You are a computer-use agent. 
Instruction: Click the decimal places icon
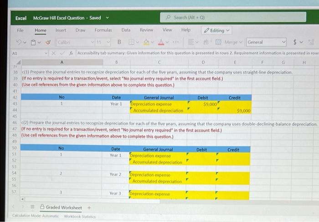coord(311,42)
